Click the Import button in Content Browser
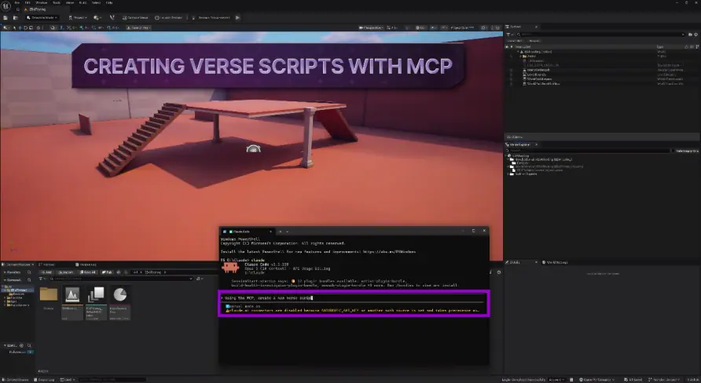The height and width of the screenshot is (383, 701). [x=65, y=272]
